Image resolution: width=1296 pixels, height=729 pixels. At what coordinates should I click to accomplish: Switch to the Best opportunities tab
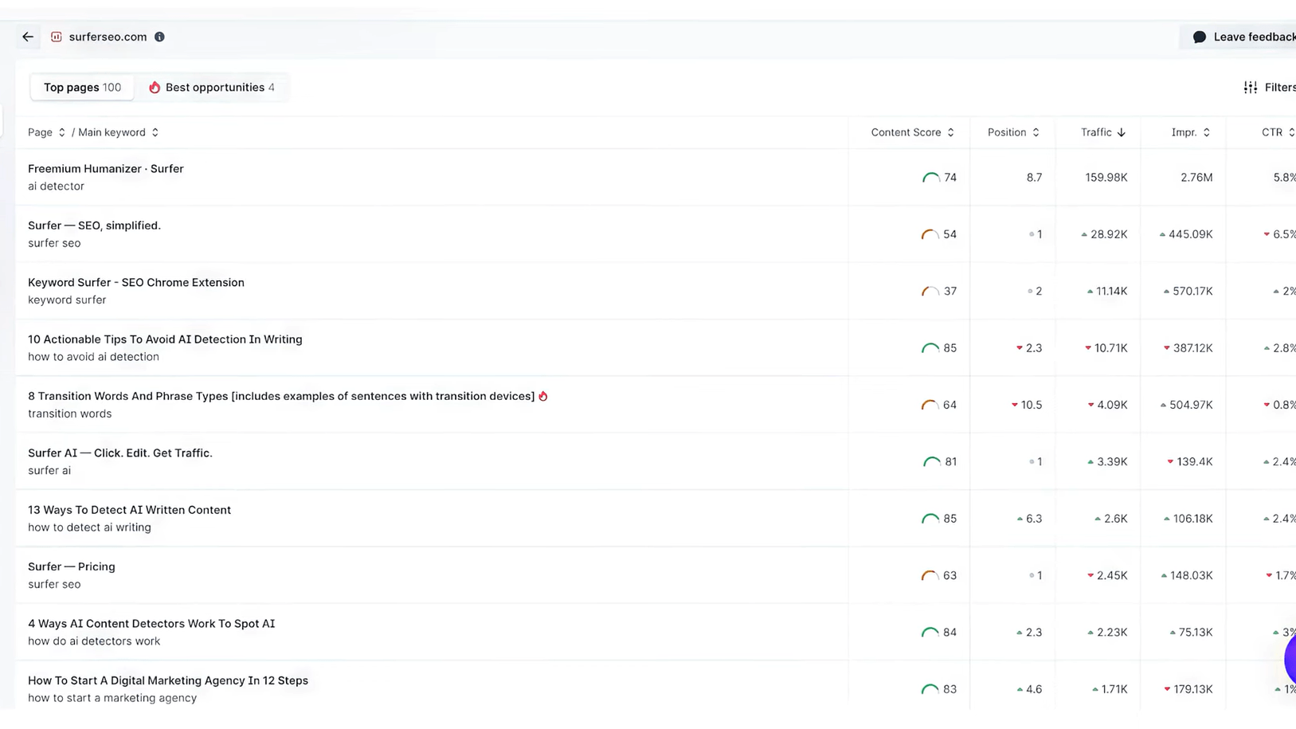pos(212,88)
